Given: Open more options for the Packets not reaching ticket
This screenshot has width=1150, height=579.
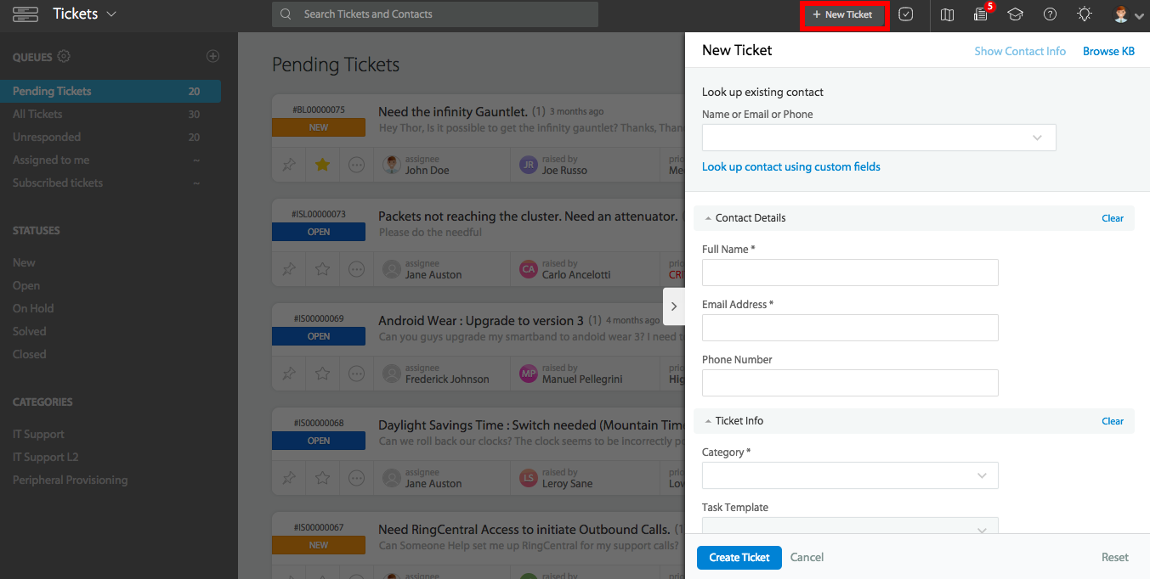Looking at the screenshot, I should [x=357, y=269].
